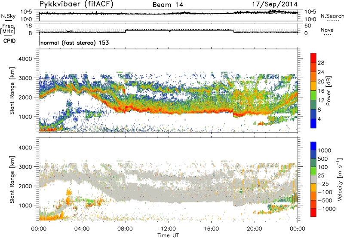The width and height of the screenshot is (344, 238).
Task: Click the 04:00 time axis label
Action: [82, 229]
